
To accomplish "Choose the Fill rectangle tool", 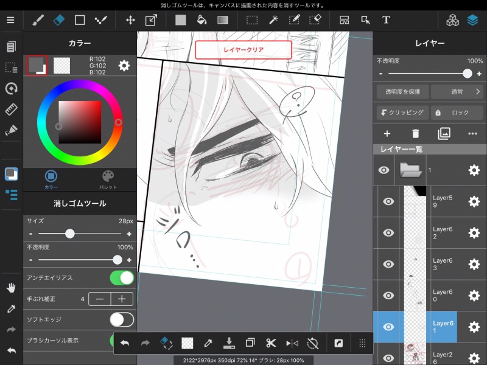I will 180,20.
